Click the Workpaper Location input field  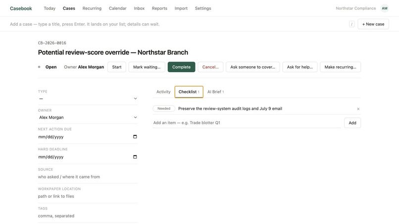click(x=88, y=196)
